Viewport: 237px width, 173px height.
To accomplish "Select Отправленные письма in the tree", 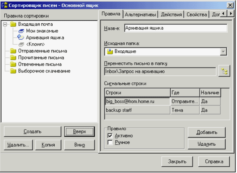I will [x=43, y=51].
